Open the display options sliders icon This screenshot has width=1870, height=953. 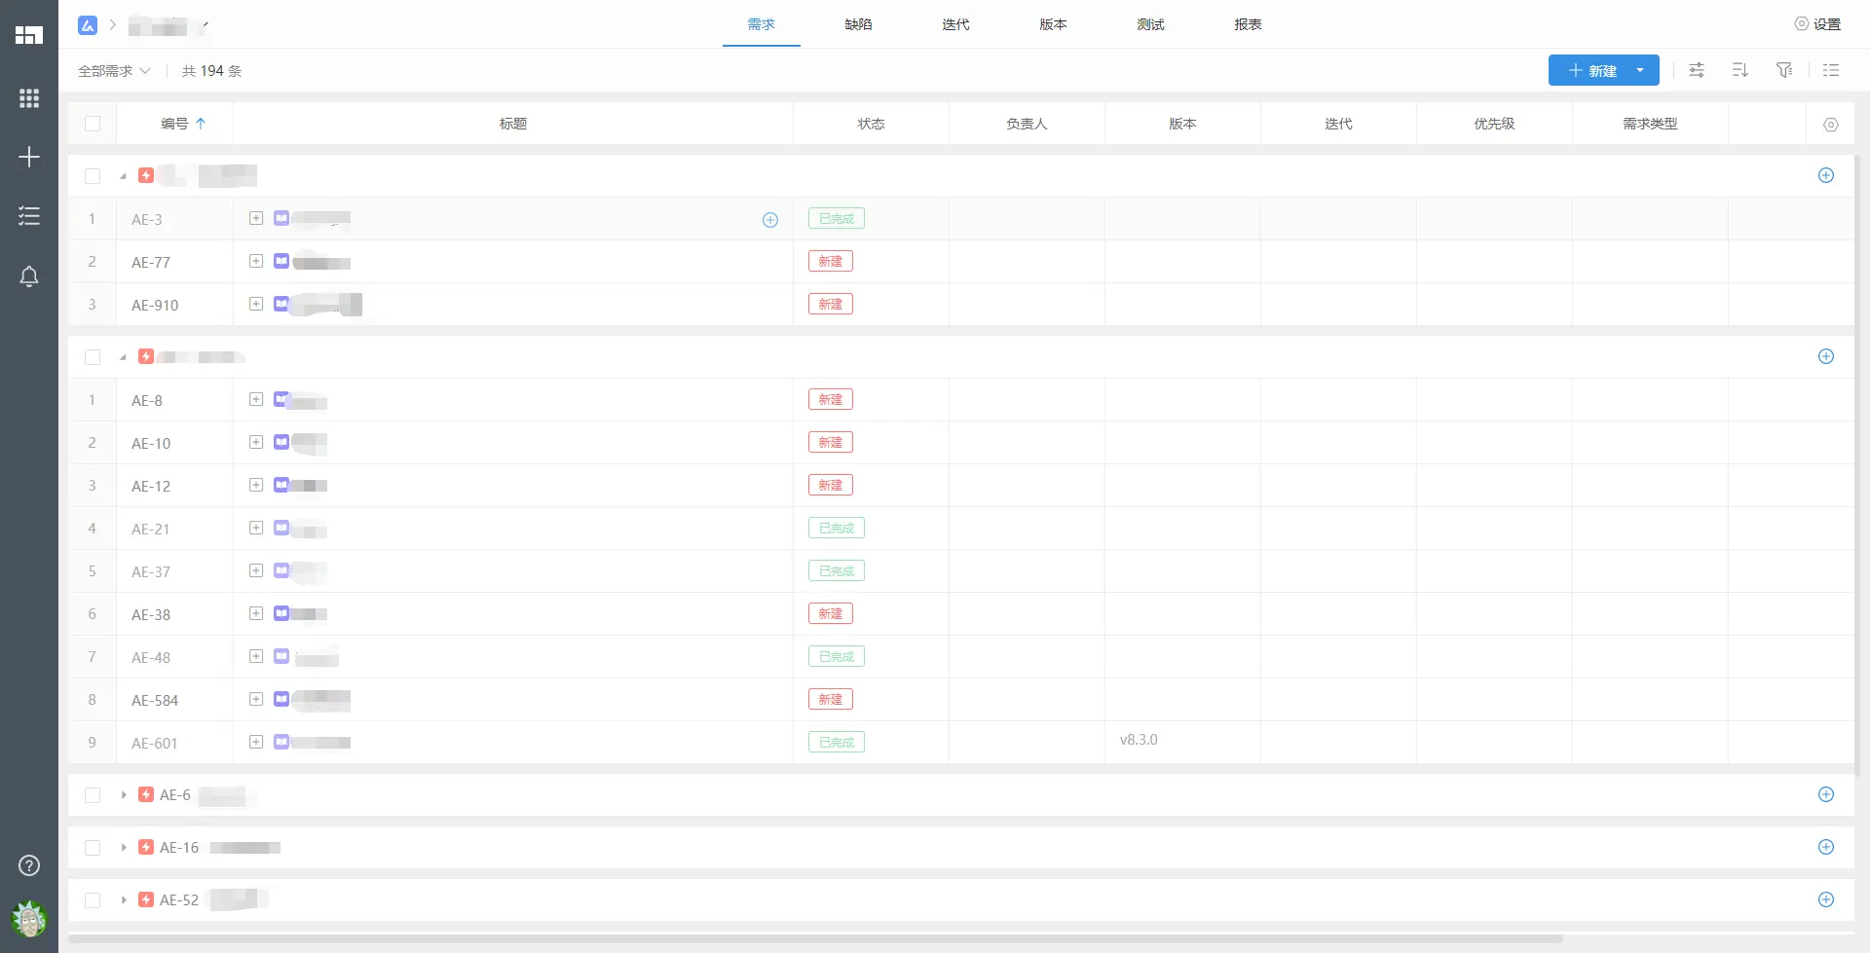[x=1697, y=70]
